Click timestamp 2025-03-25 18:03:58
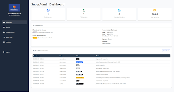 (x=39, y=59)
